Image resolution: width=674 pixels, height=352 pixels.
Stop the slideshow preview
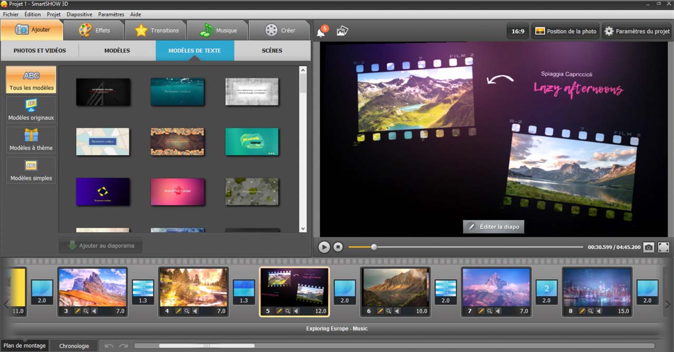point(338,247)
